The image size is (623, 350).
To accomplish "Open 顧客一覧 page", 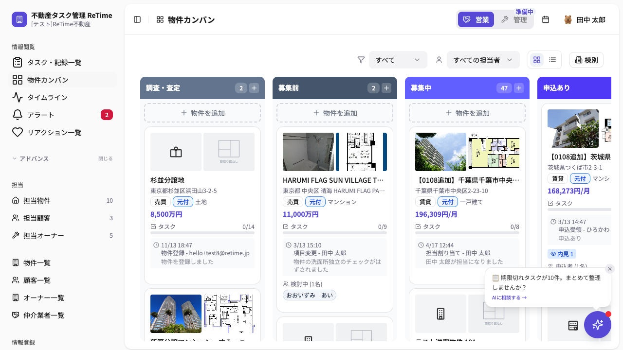I will [62, 280].
